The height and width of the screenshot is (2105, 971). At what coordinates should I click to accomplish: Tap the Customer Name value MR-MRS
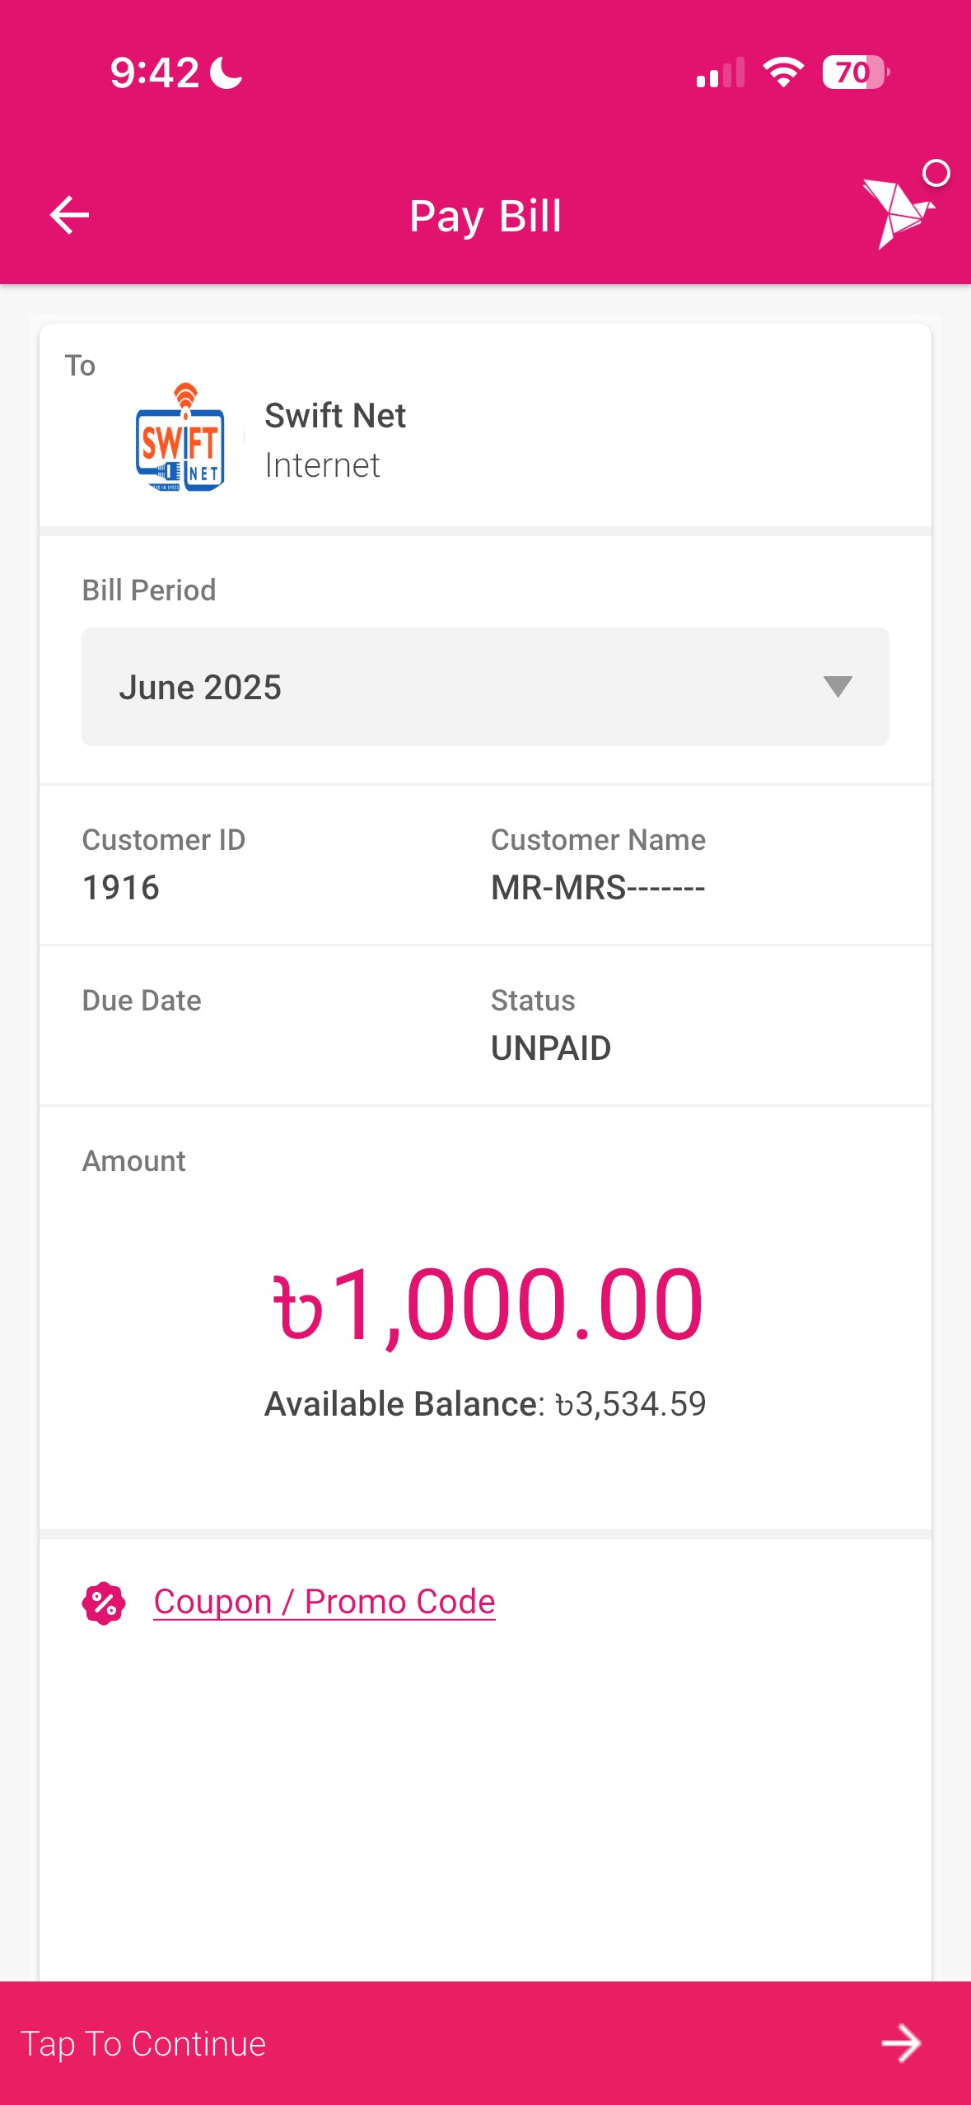click(598, 888)
